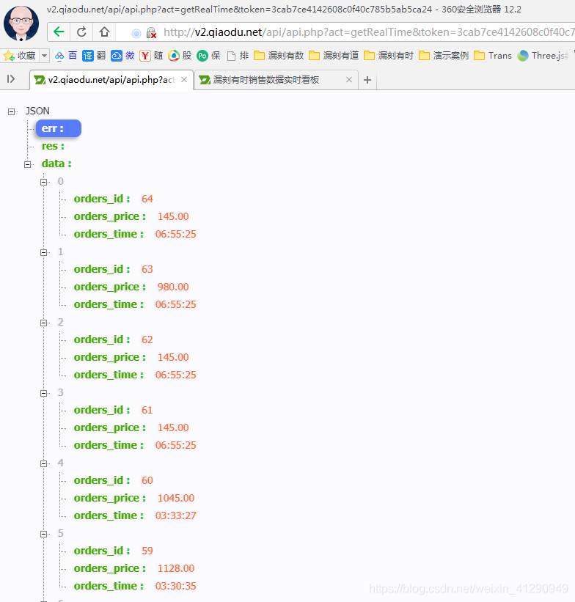Open the Trans bookmark folder
Image resolution: width=575 pixels, height=602 pixels.
(493, 56)
